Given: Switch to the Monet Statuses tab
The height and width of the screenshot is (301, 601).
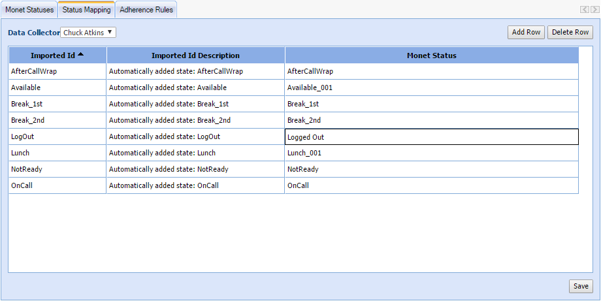Looking at the screenshot, I should point(29,10).
